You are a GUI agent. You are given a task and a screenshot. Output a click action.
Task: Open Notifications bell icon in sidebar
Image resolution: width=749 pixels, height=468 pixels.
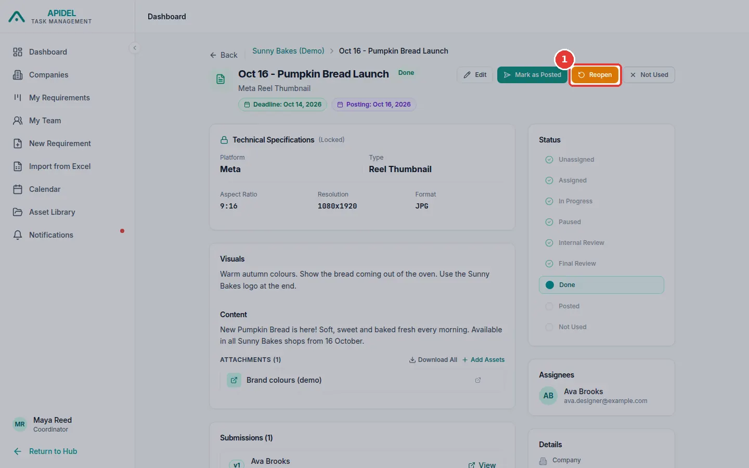tap(18, 235)
